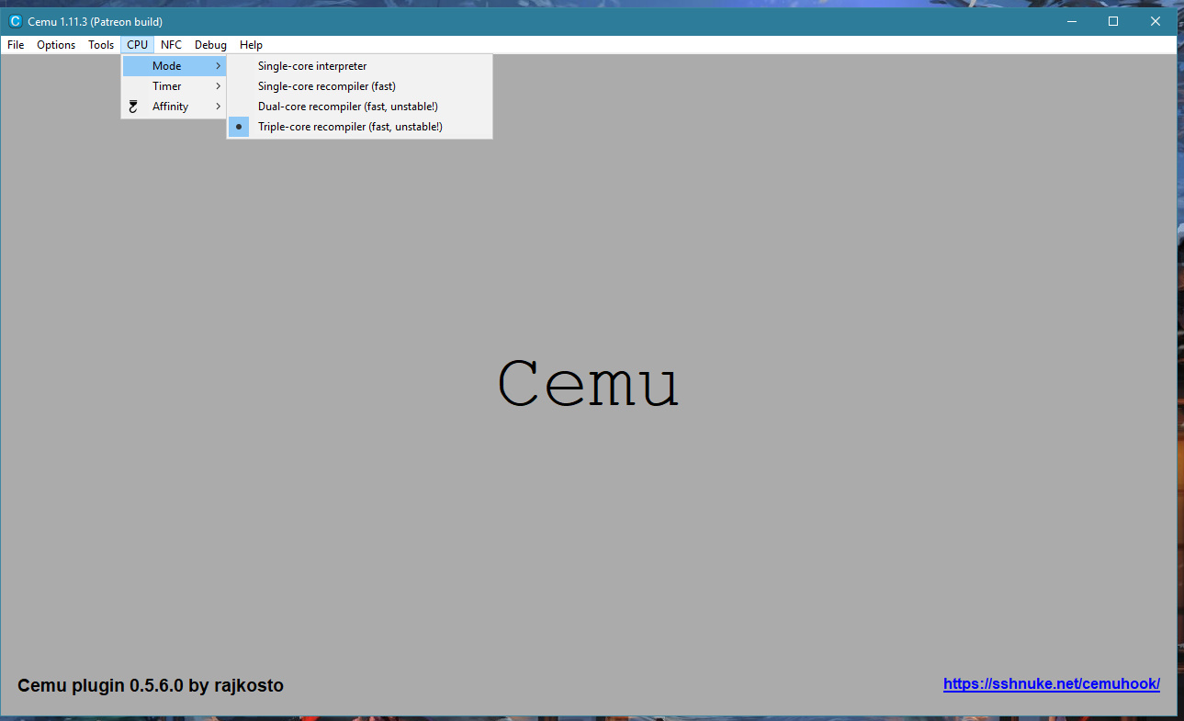Open the Help menu
This screenshot has width=1184, height=721.
tap(251, 45)
